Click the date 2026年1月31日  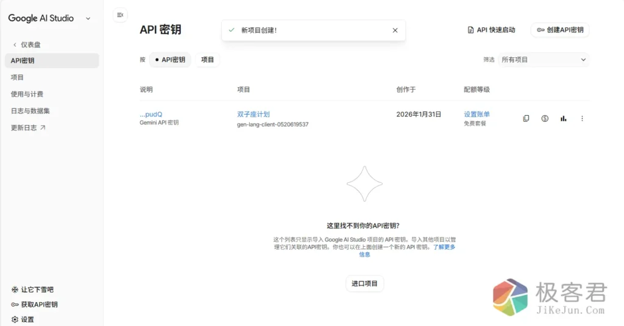tap(419, 114)
